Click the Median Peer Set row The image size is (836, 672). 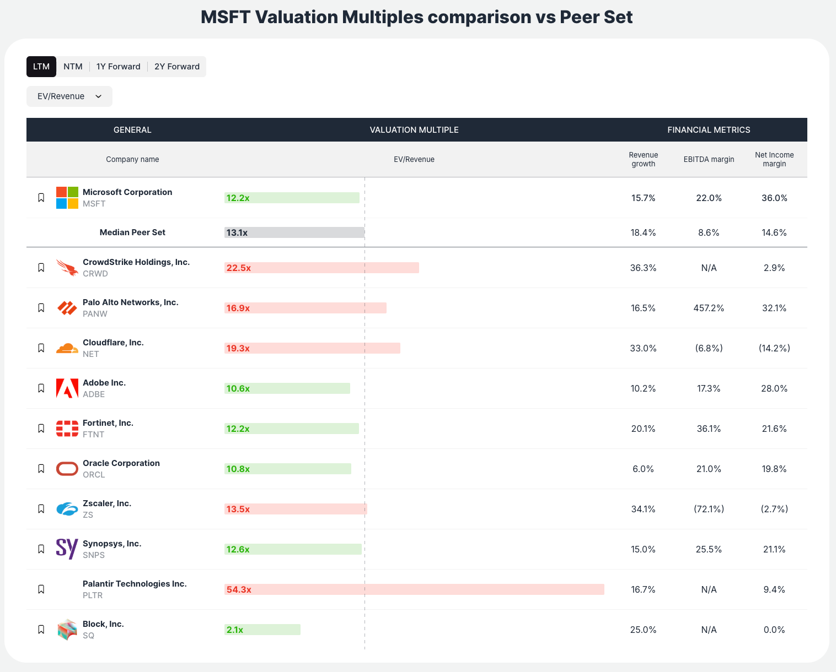point(132,232)
